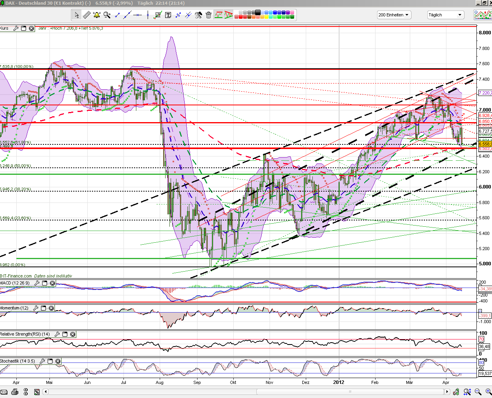Select the magnifier zoom tool in toolbar
This screenshot has width=492, height=398.
[x=107, y=15]
